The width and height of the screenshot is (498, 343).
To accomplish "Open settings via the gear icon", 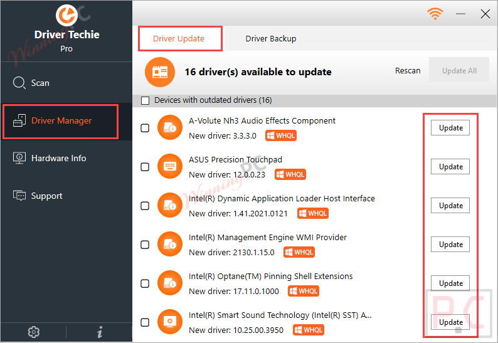I will (34, 332).
